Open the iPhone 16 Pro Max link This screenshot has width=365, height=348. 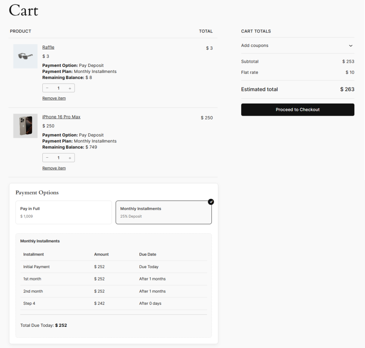(x=61, y=117)
